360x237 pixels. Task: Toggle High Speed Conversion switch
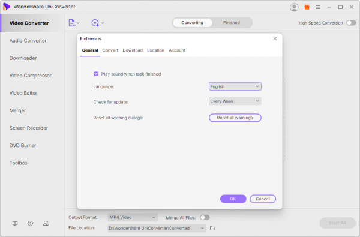coord(351,23)
